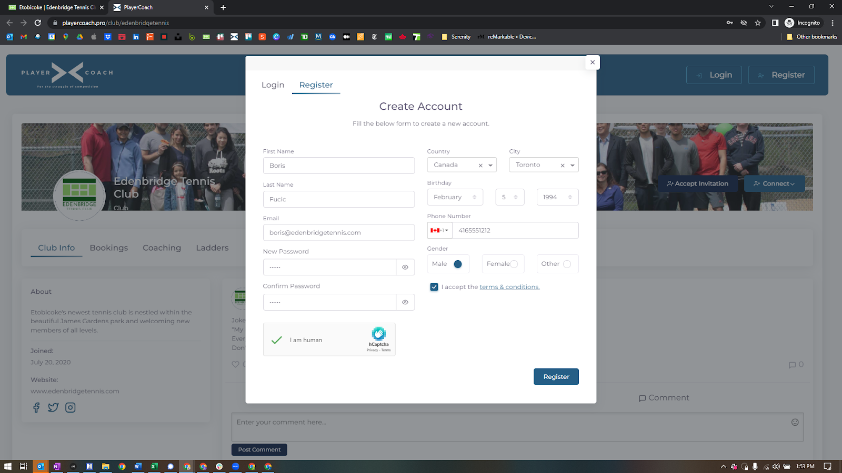Open File Explorer from the taskbar
Image resolution: width=842 pixels, height=473 pixels.
pos(106,466)
